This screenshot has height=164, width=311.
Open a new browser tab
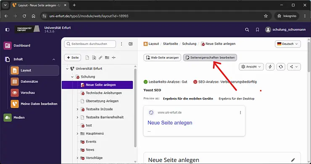point(74,5)
